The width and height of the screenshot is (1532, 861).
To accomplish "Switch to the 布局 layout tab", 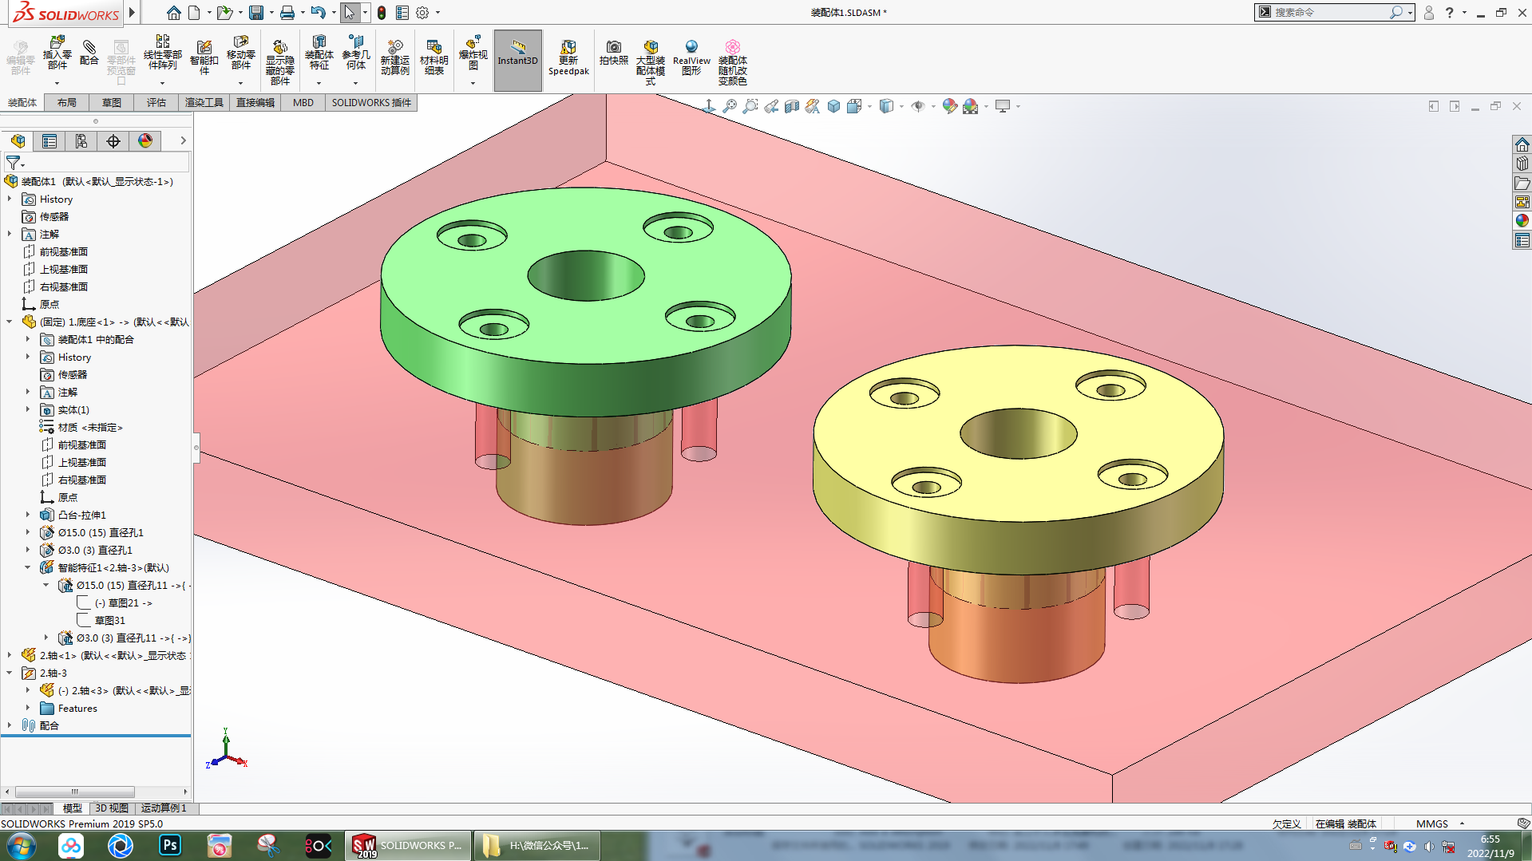I will coord(67,102).
